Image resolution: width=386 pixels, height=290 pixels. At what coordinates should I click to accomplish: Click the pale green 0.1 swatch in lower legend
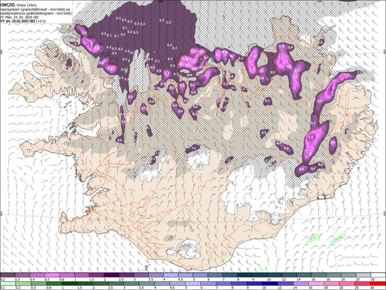(x=8, y=283)
